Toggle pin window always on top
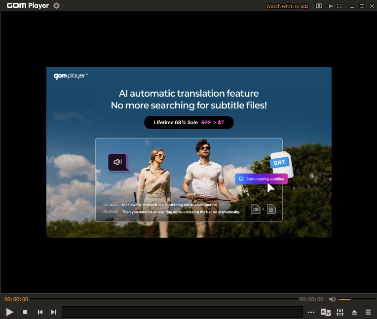Screen dimensions: 377x319 330,6
